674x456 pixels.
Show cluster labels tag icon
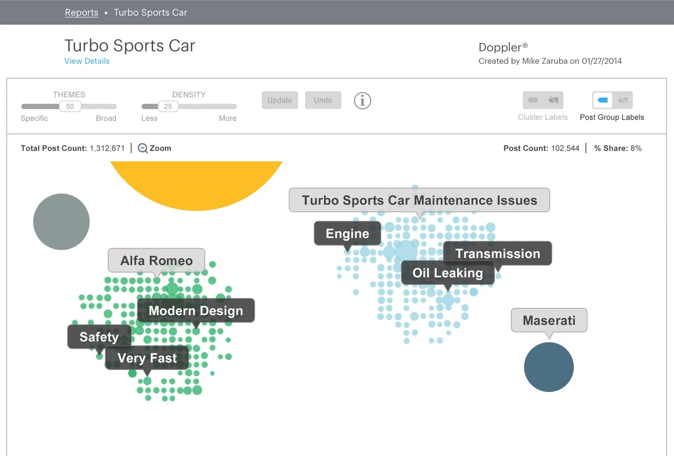click(533, 100)
